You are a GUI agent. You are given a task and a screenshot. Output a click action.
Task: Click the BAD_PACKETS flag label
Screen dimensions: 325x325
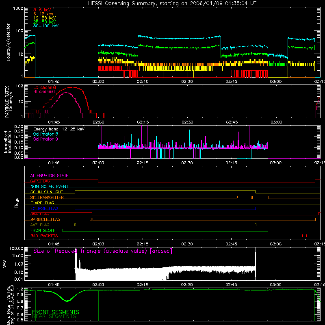pos(44,236)
